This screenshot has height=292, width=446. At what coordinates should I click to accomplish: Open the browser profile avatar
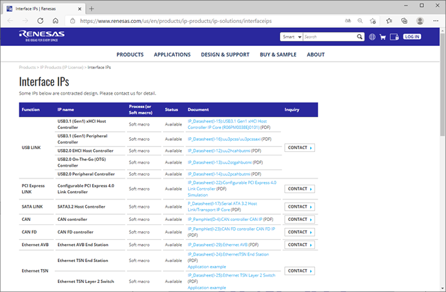coord(420,21)
